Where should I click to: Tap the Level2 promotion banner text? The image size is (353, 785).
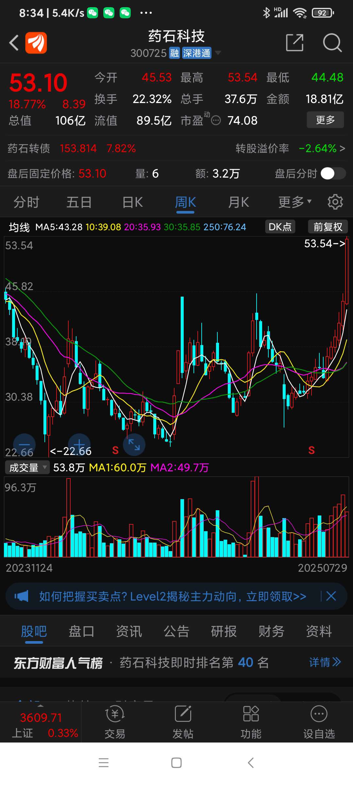coord(173,596)
